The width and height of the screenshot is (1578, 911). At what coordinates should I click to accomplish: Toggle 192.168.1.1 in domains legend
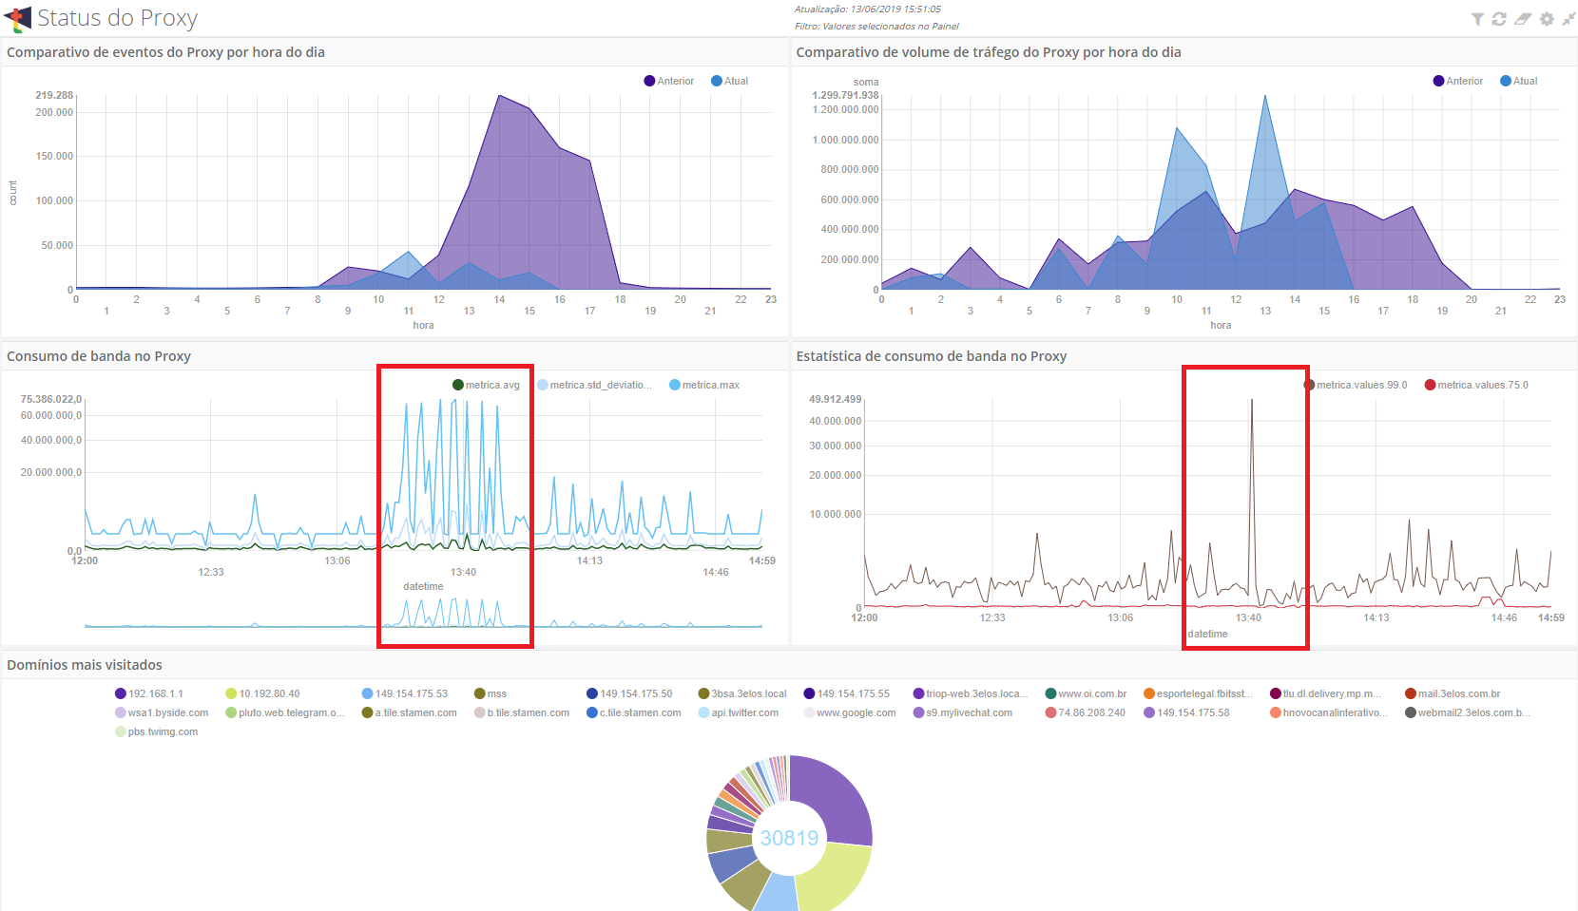[149, 693]
